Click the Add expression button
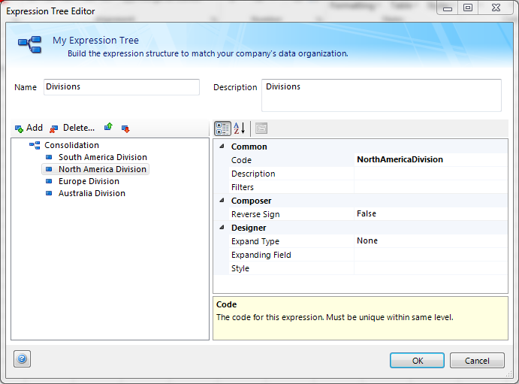The image size is (519, 384). point(29,128)
